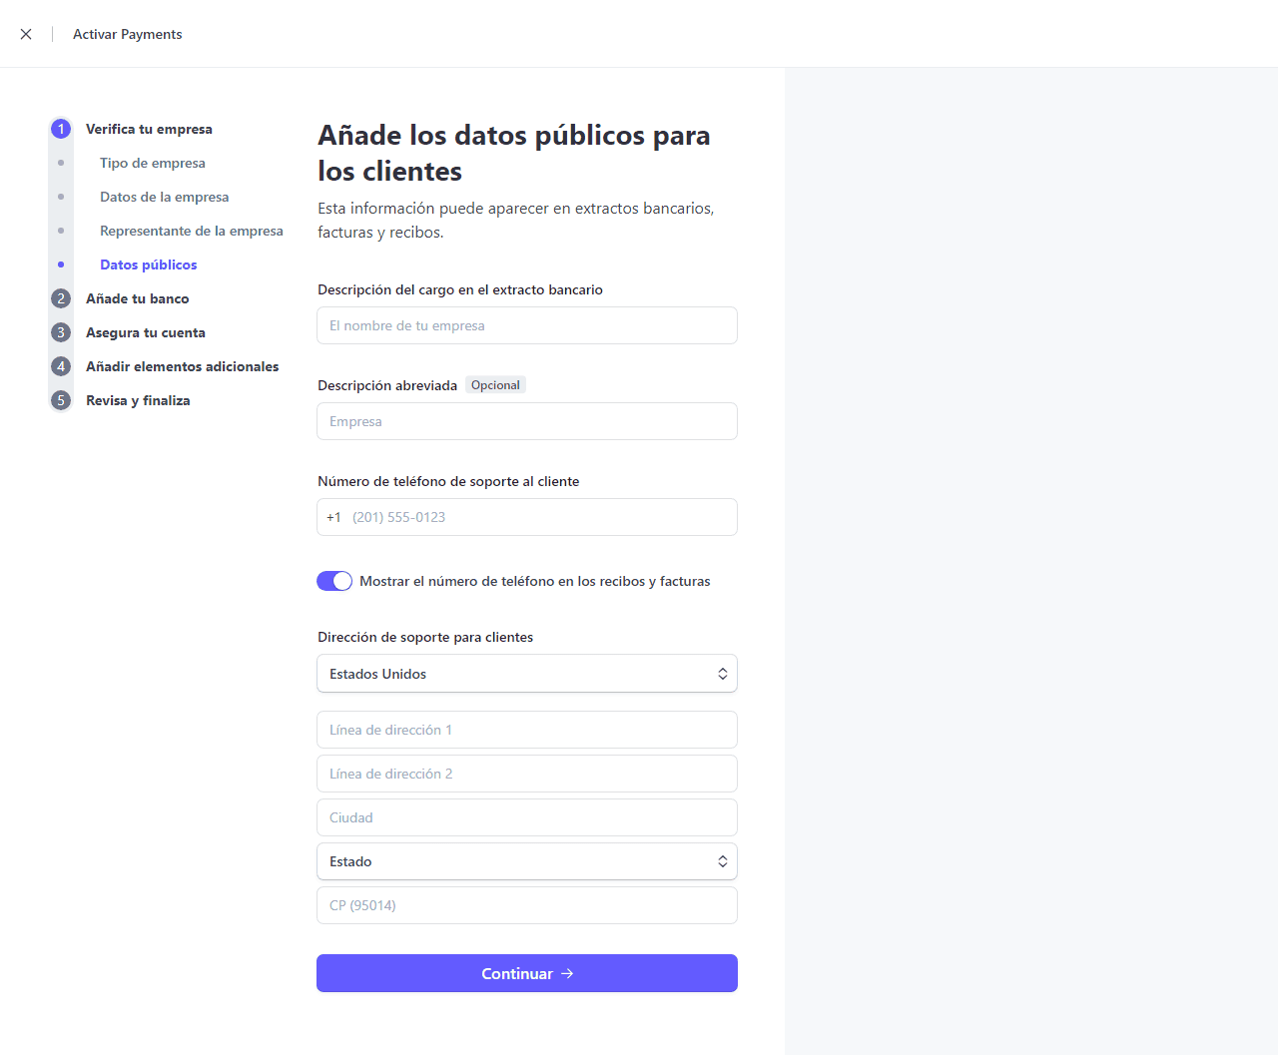Viewport: 1278px width, 1055px height.
Task: Click the bullet dot next to Datos públicos
Action: click(61, 264)
